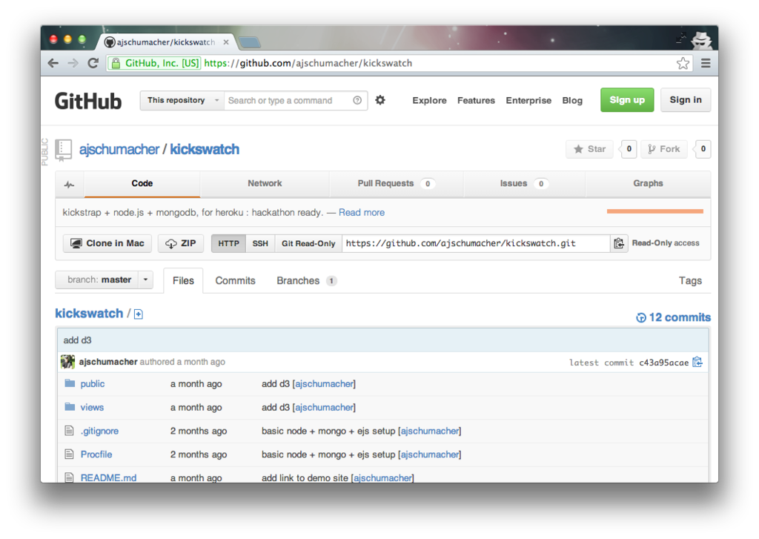Open the README.md file
This screenshot has width=759, height=539.
pyautogui.click(x=108, y=478)
